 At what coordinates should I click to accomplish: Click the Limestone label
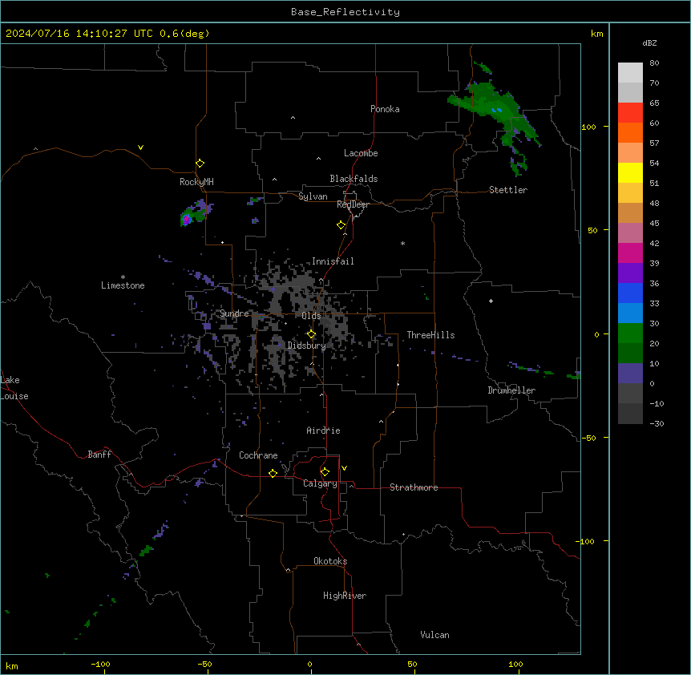point(123,285)
